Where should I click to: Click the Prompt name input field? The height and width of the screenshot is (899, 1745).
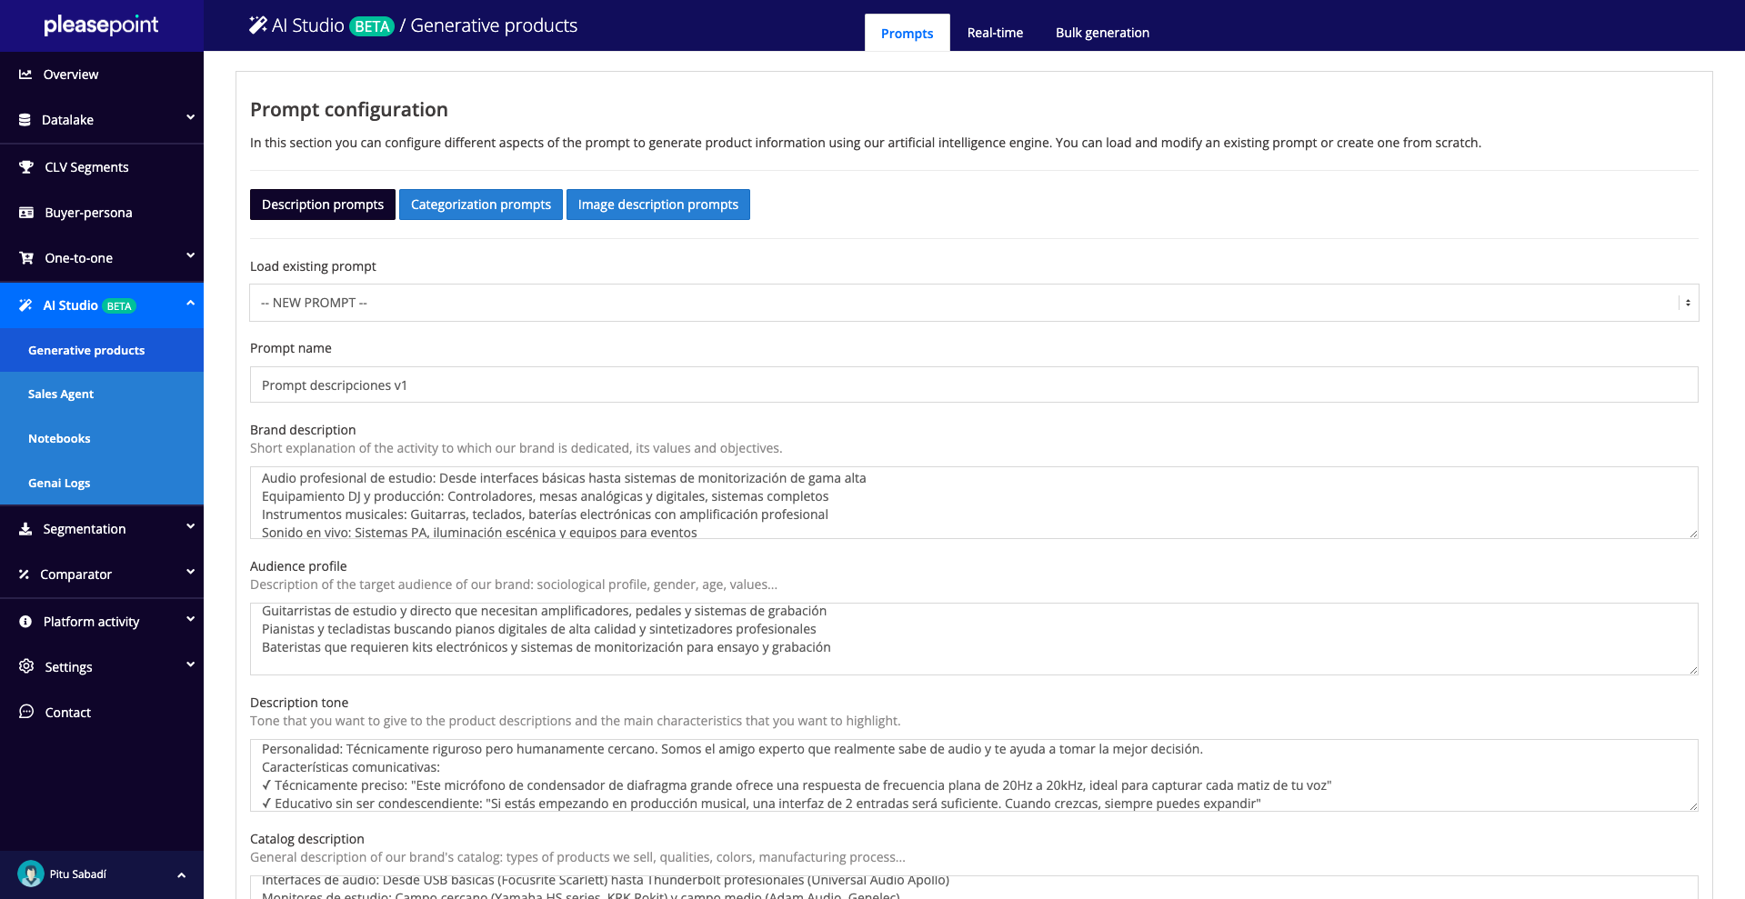coord(973,385)
